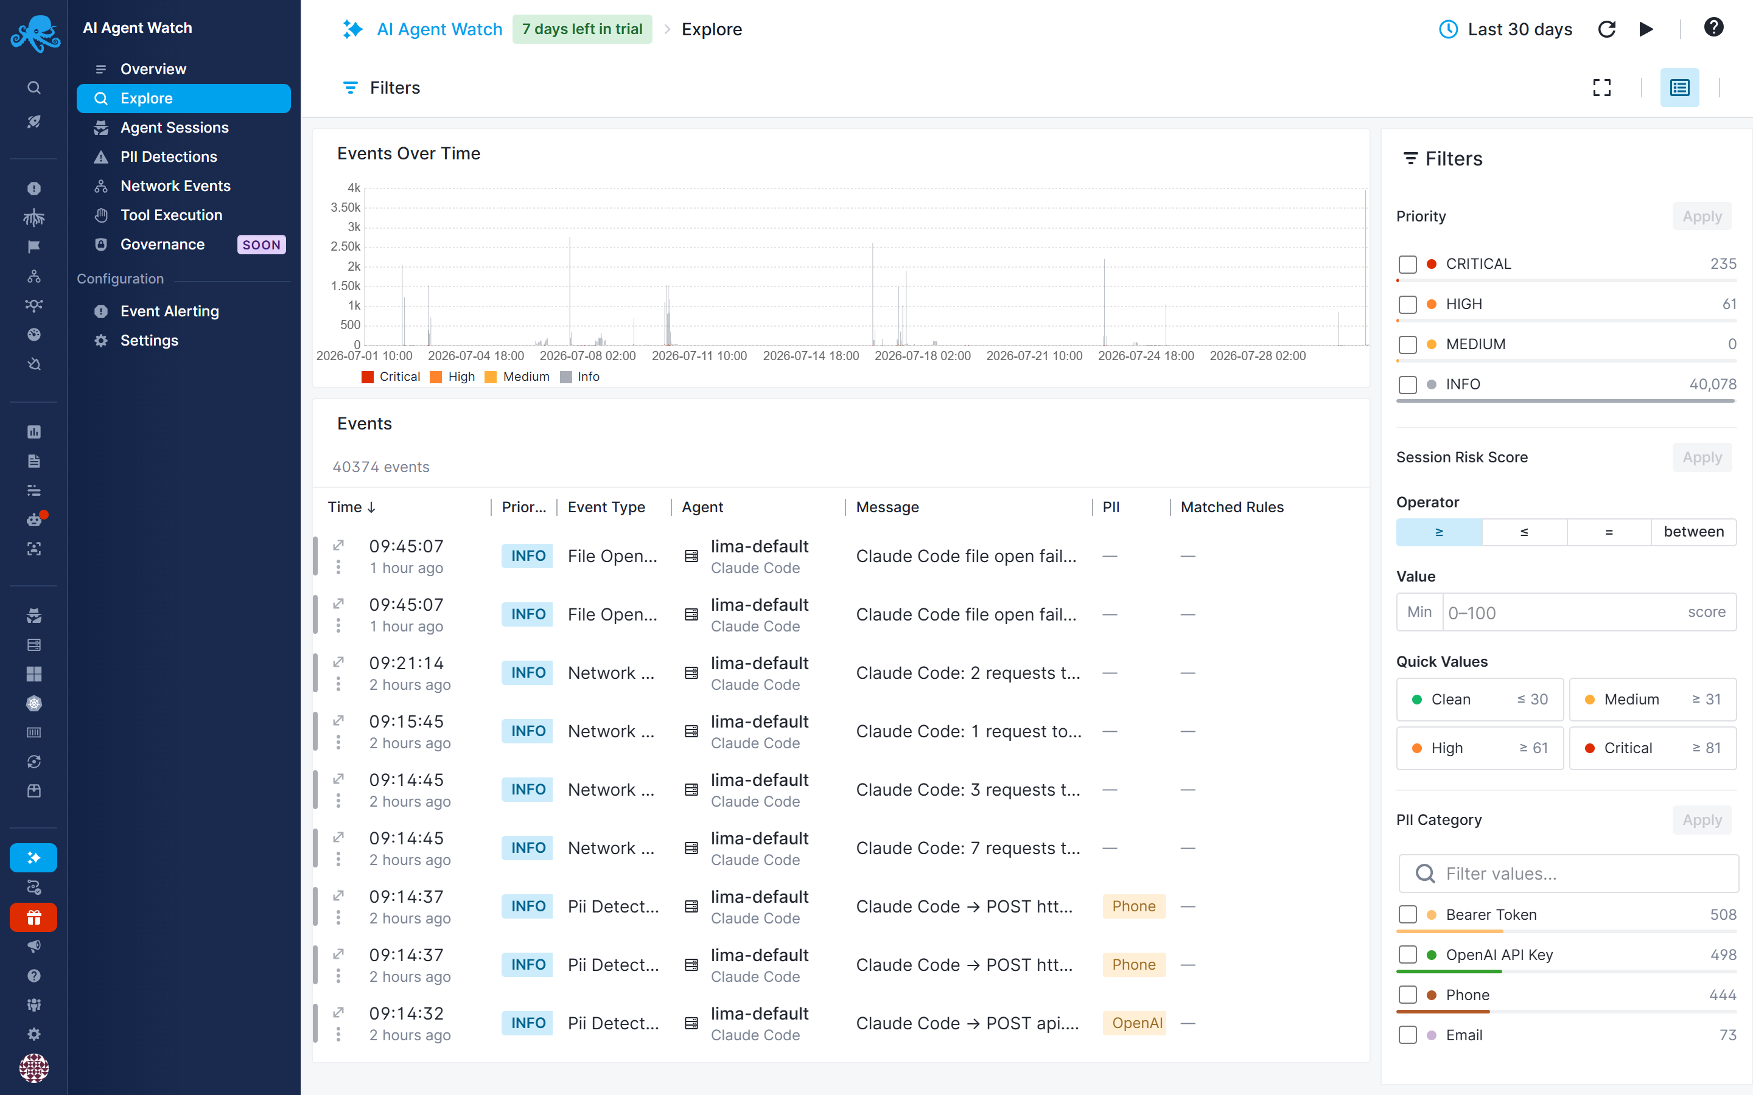Select the between operator
The image size is (1753, 1095).
click(1693, 532)
